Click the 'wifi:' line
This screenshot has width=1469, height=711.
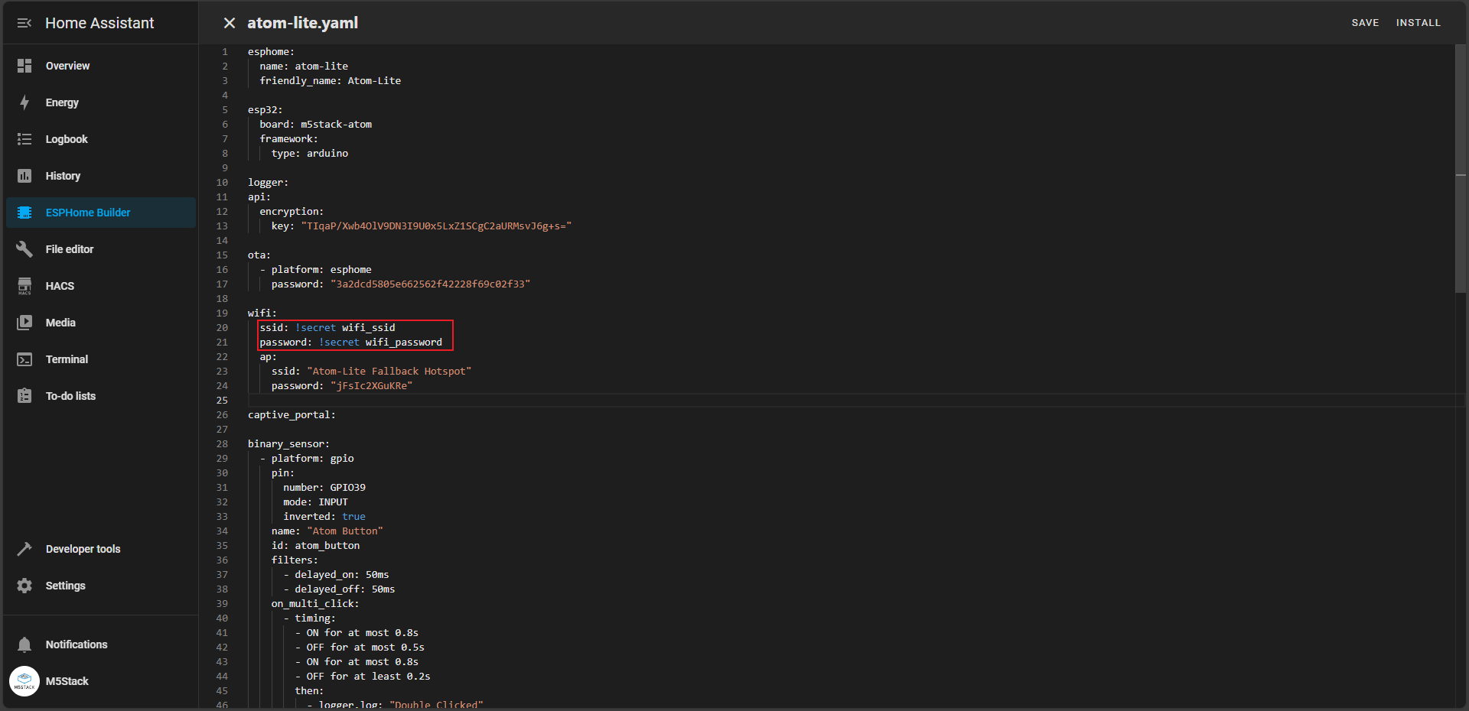pos(262,313)
